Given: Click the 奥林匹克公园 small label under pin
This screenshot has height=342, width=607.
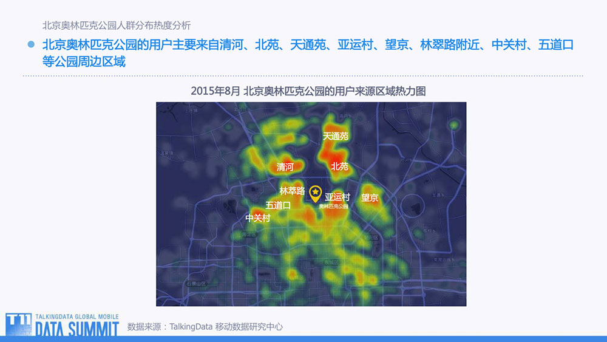Looking at the screenshot, I should [334, 207].
